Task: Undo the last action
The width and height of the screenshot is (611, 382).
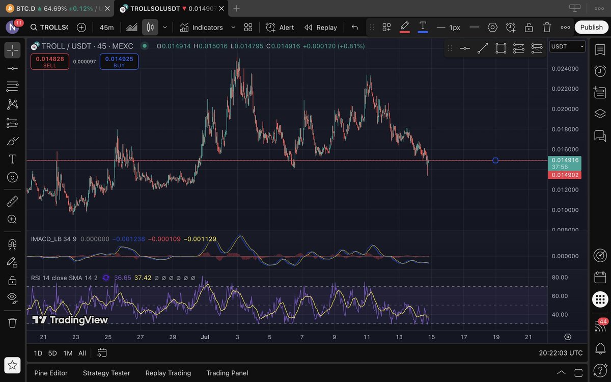Action: pyautogui.click(x=355, y=28)
